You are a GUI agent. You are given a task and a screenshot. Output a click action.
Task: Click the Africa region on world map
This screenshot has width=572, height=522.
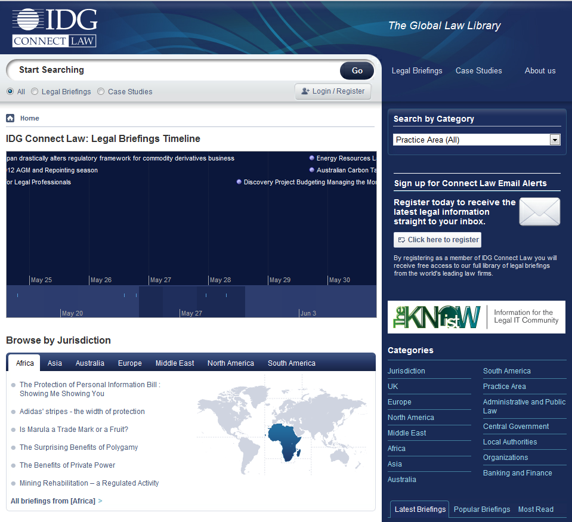coord(285,441)
